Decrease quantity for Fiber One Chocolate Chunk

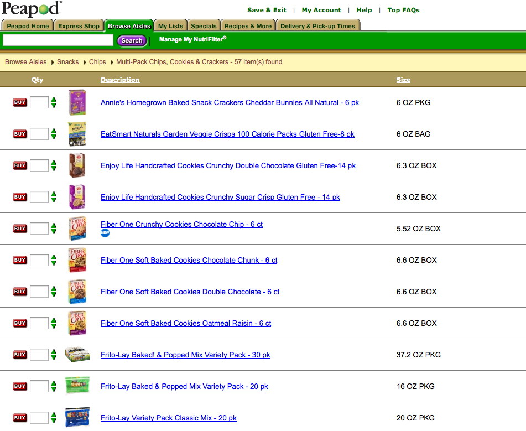[x=54, y=263]
